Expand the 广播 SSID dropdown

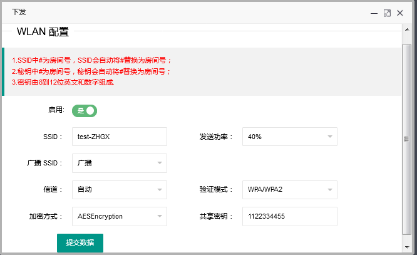pyautogui.click(x=120, y=163)
